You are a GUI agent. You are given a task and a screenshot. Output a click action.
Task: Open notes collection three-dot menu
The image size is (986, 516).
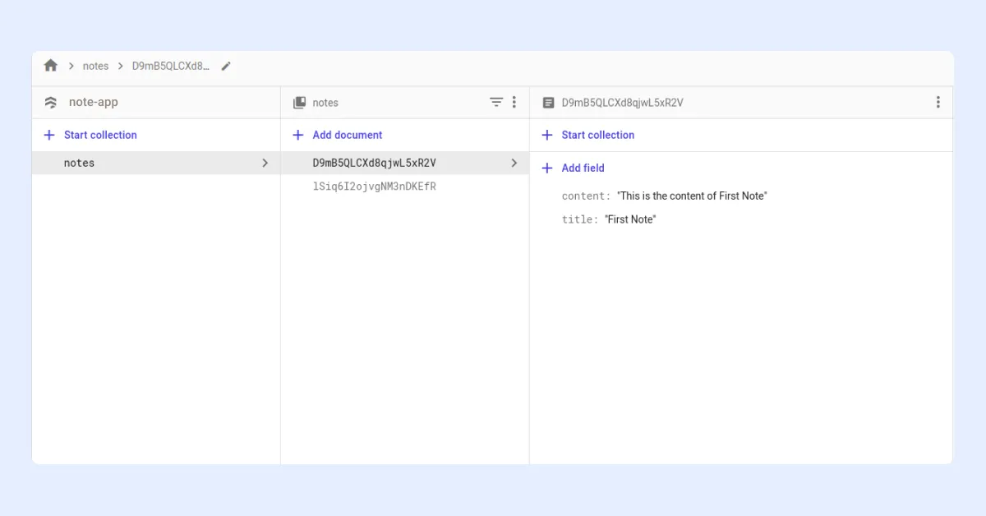coord(514,103)
